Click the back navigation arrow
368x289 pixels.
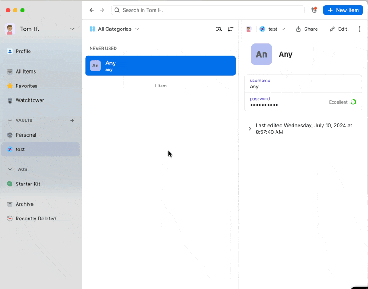click(92, 10)
